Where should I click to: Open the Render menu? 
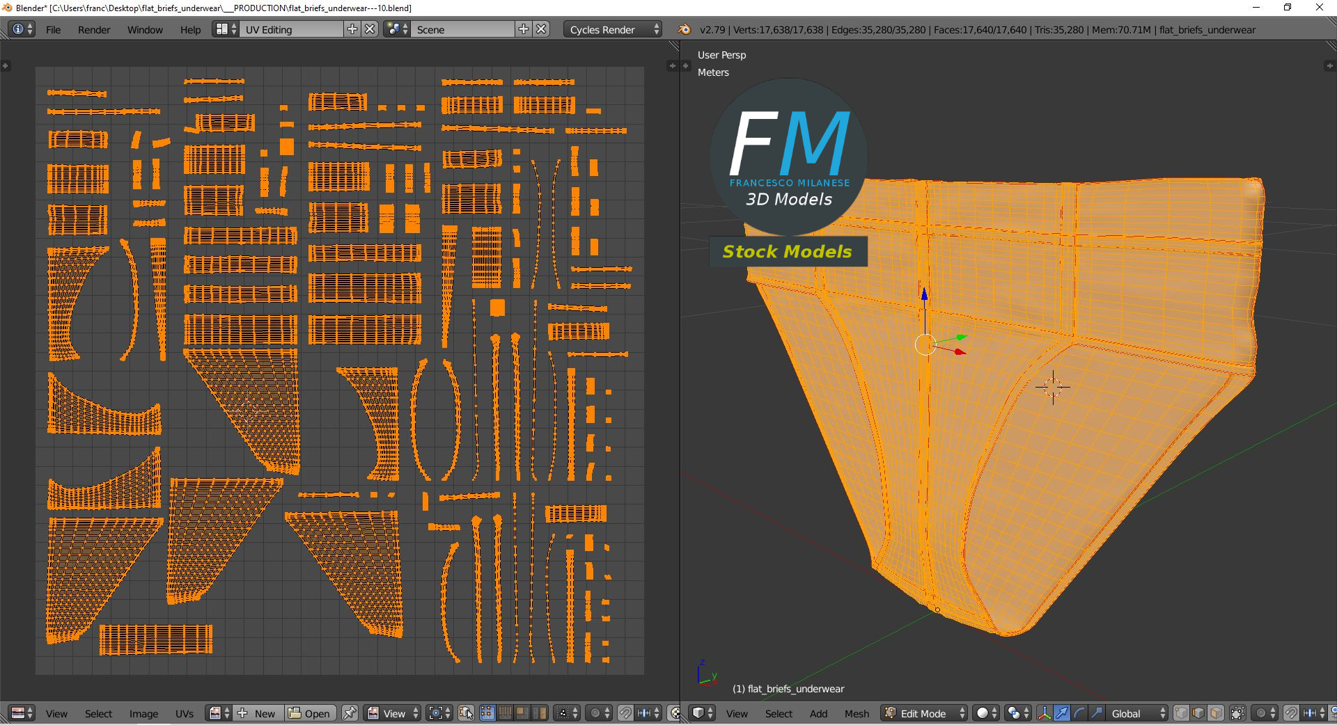pyautogui.click(x=94, y=30)
